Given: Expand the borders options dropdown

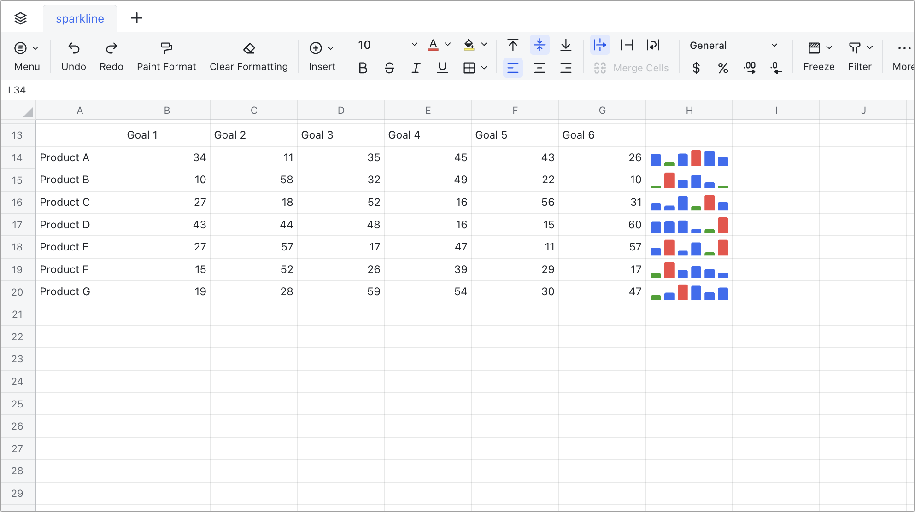Looking at the screenshot, I should (x=484, y=68).
